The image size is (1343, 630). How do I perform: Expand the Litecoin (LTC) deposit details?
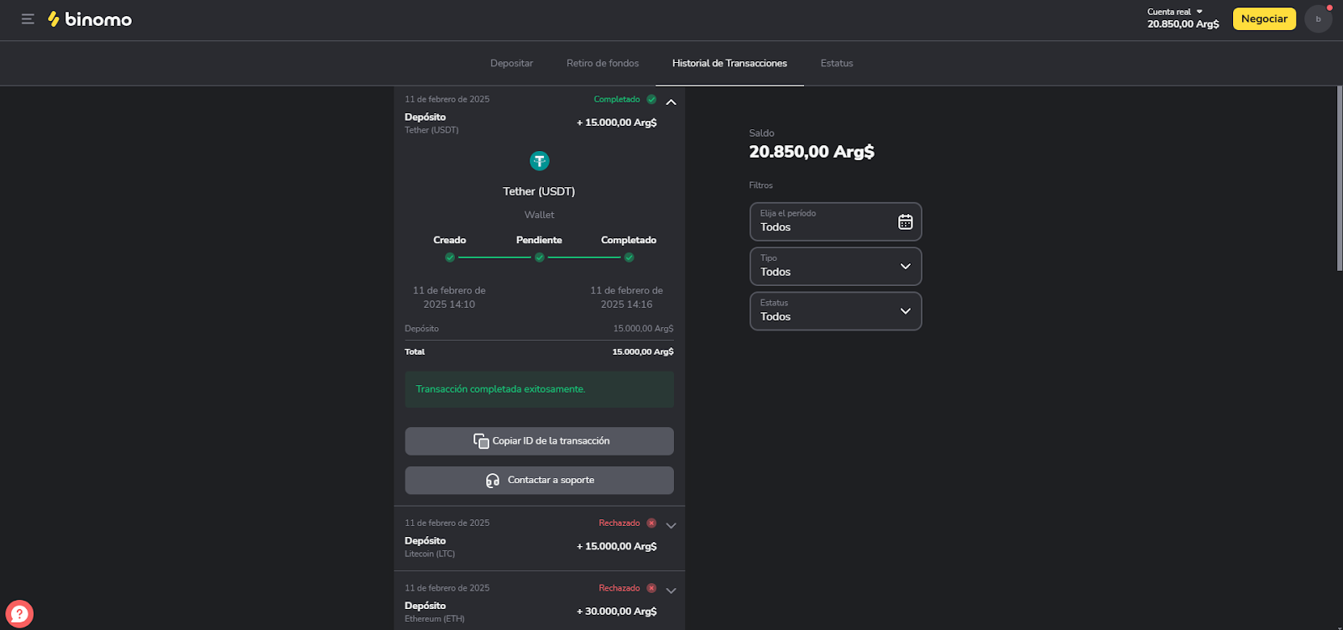[671, 526]
